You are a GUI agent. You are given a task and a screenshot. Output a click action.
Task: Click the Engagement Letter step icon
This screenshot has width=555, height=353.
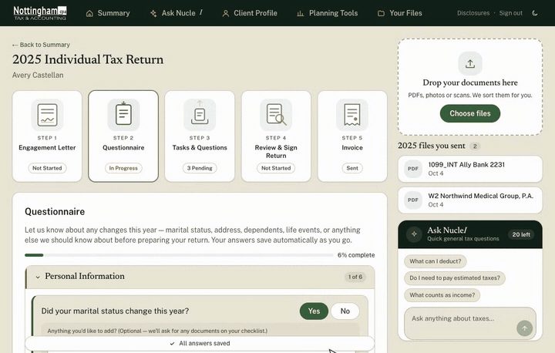47,115
